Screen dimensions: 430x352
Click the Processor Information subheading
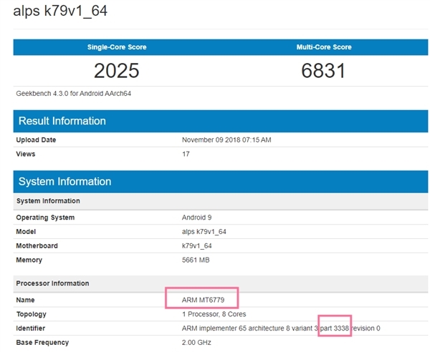point(53,284)
